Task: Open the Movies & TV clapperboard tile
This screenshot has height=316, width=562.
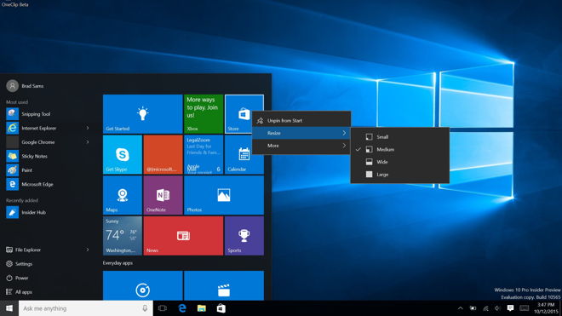Action: coord(224,285)
